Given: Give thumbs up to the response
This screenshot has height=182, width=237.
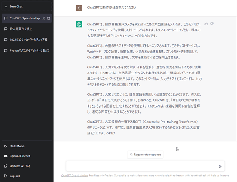Looking at the screenshot, I should click(206, 24).
